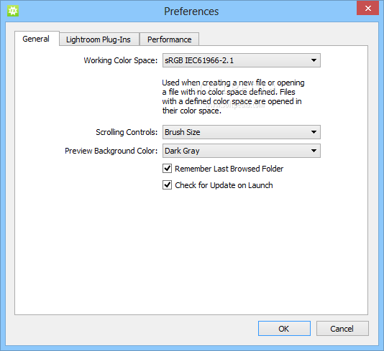The image size is (384, 351).
Task: Click the Preview Background Color label
Action: click(111, 151)
